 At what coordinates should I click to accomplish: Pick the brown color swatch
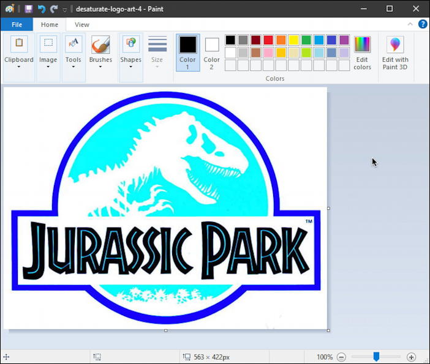255,53
